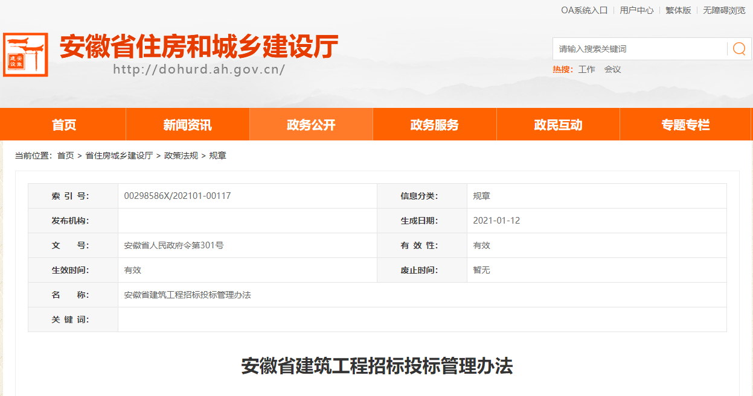Viewport: 753px width, 396px height.
Task: Open the 专题专栏 special topics section
Action: pyautogui.click(x=682, y=124)
